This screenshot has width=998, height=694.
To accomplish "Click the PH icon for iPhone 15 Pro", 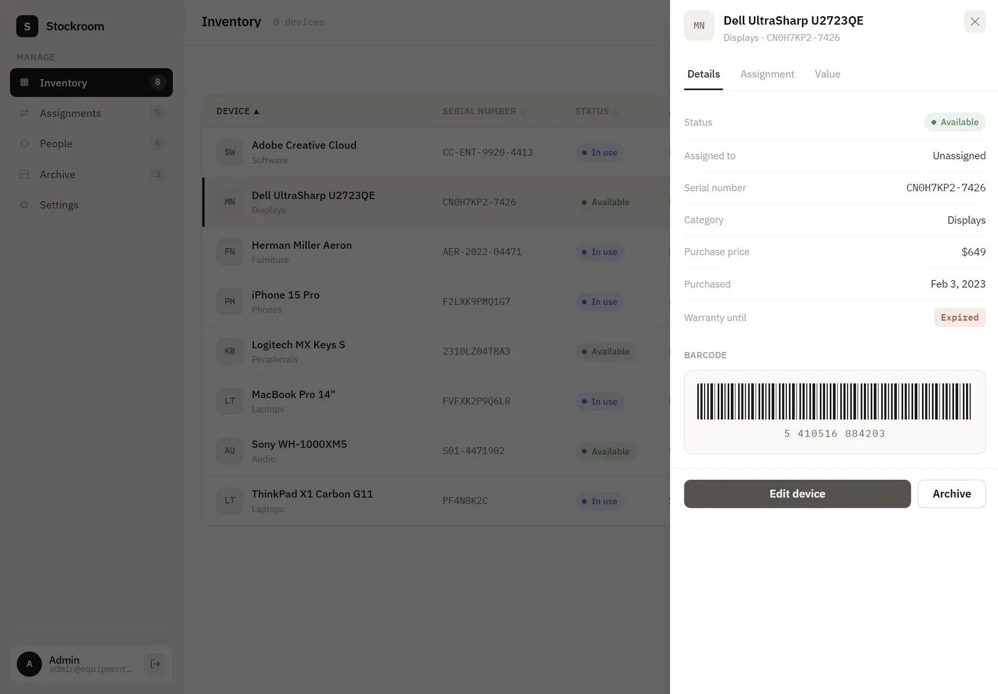I will point(230,301).
